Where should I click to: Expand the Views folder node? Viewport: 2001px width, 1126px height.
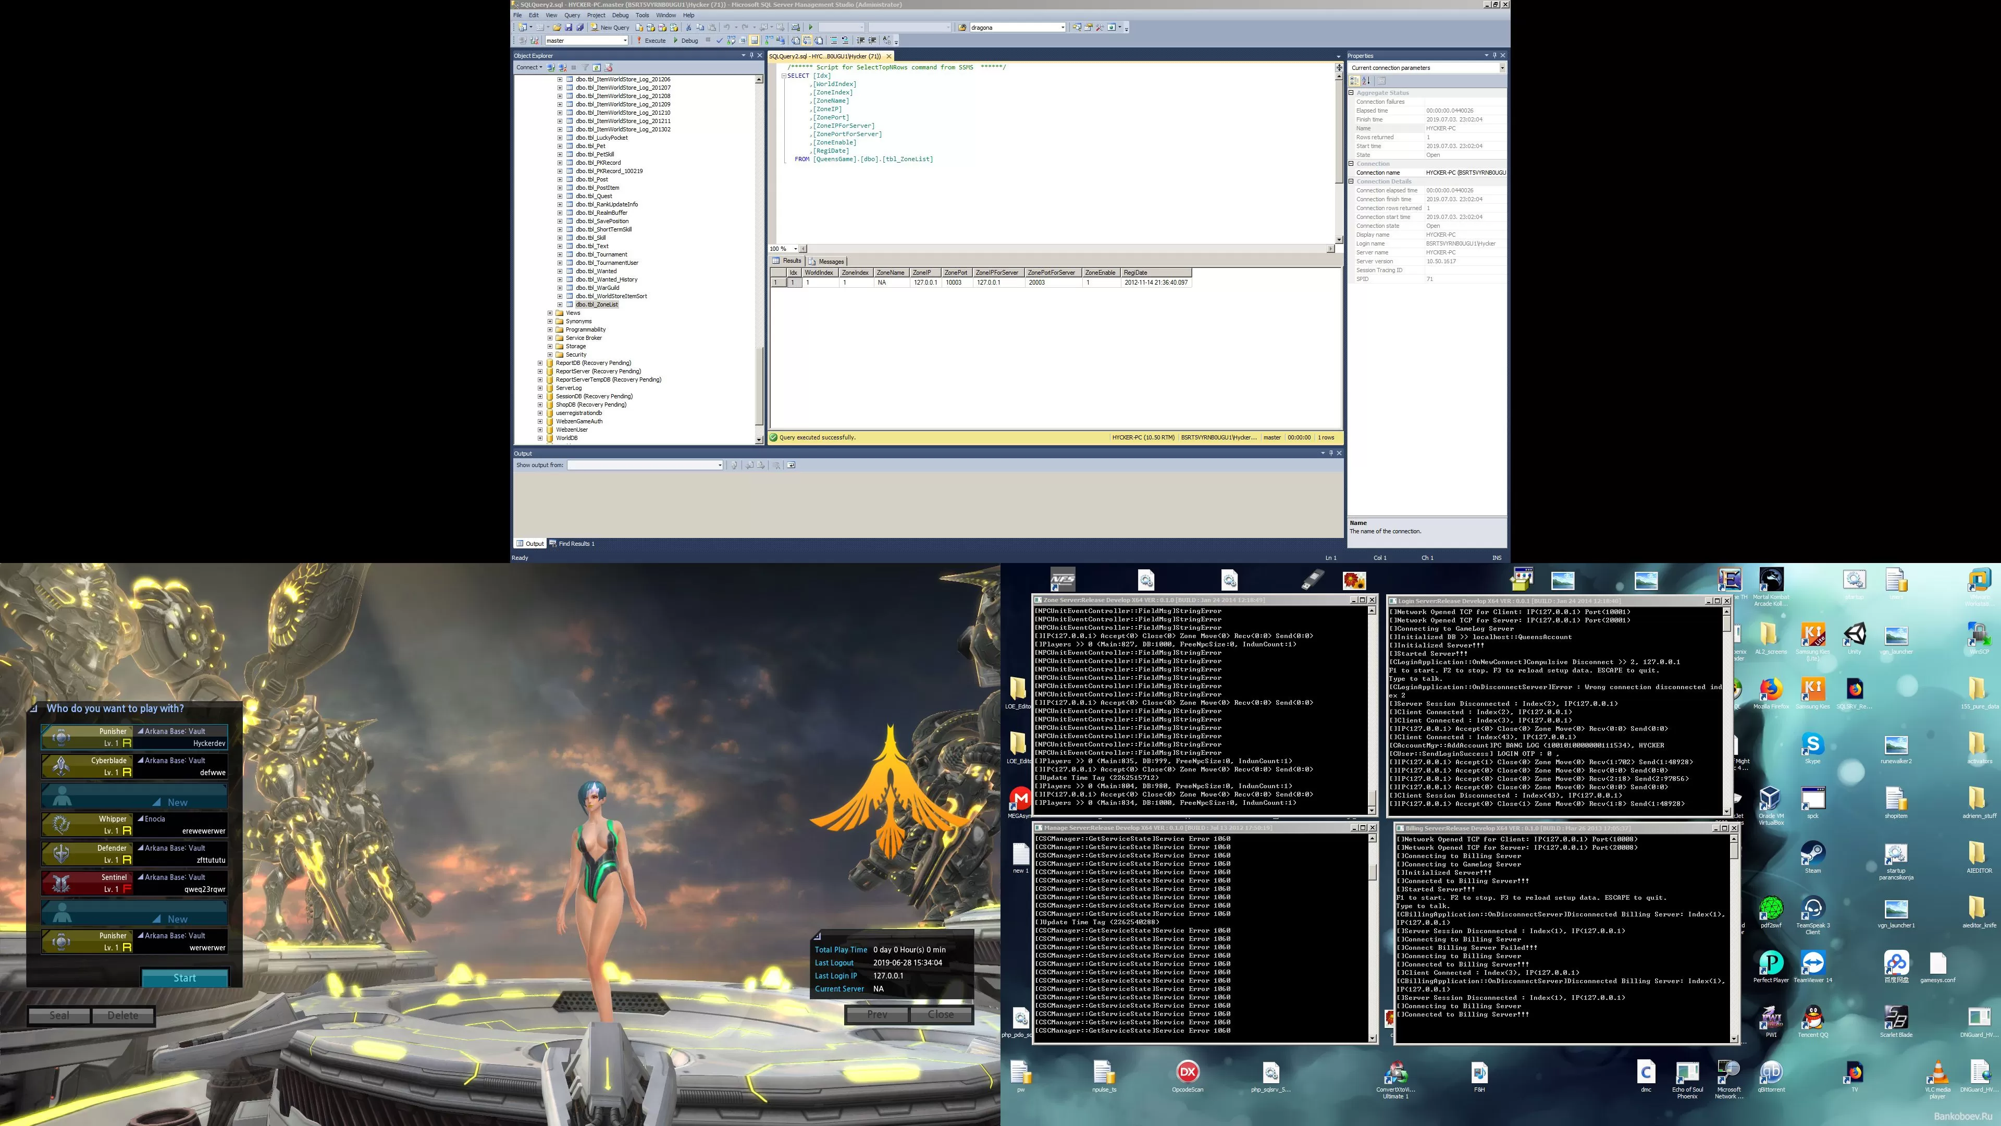551,313
